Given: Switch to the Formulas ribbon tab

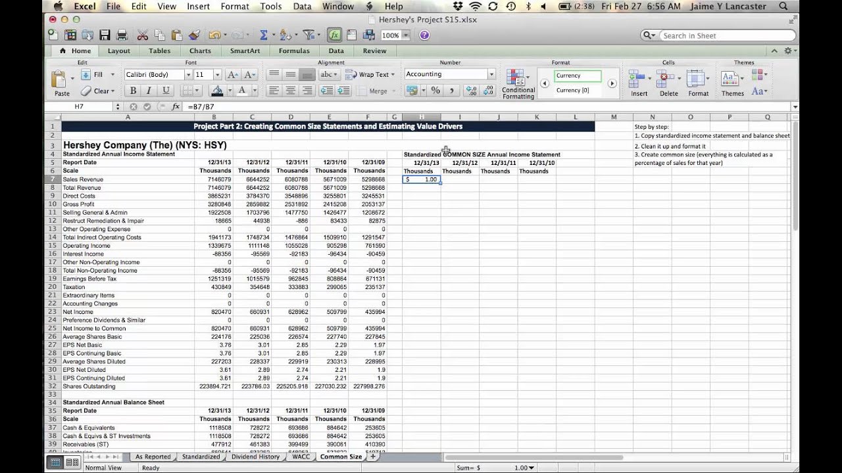Looking at the screenshot, I should 294,51.
